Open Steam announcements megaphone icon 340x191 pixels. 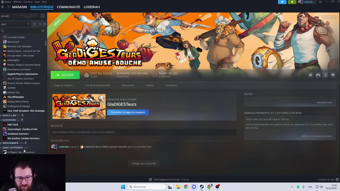click(282, 2)
